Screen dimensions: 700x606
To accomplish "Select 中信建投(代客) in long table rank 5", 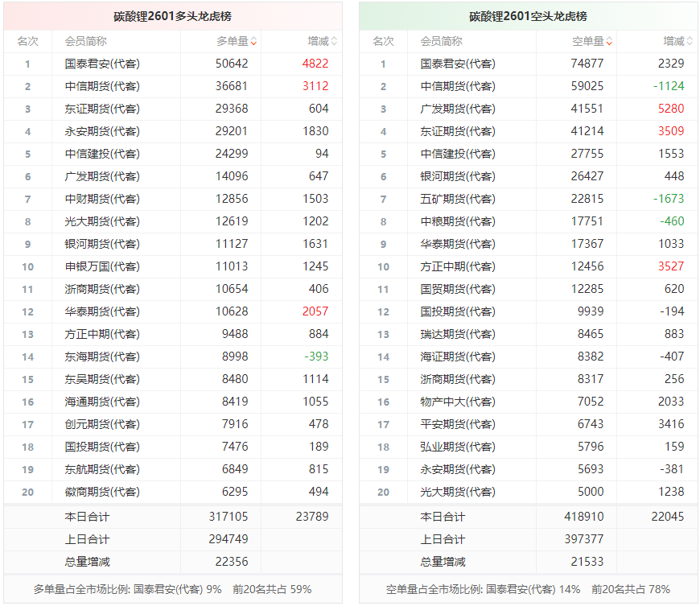I will coord(102,154).
